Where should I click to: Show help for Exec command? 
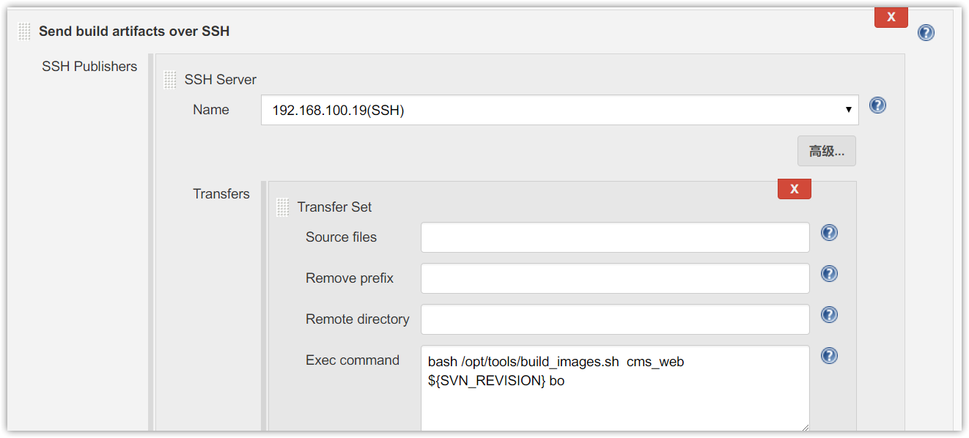pos(829,356)
